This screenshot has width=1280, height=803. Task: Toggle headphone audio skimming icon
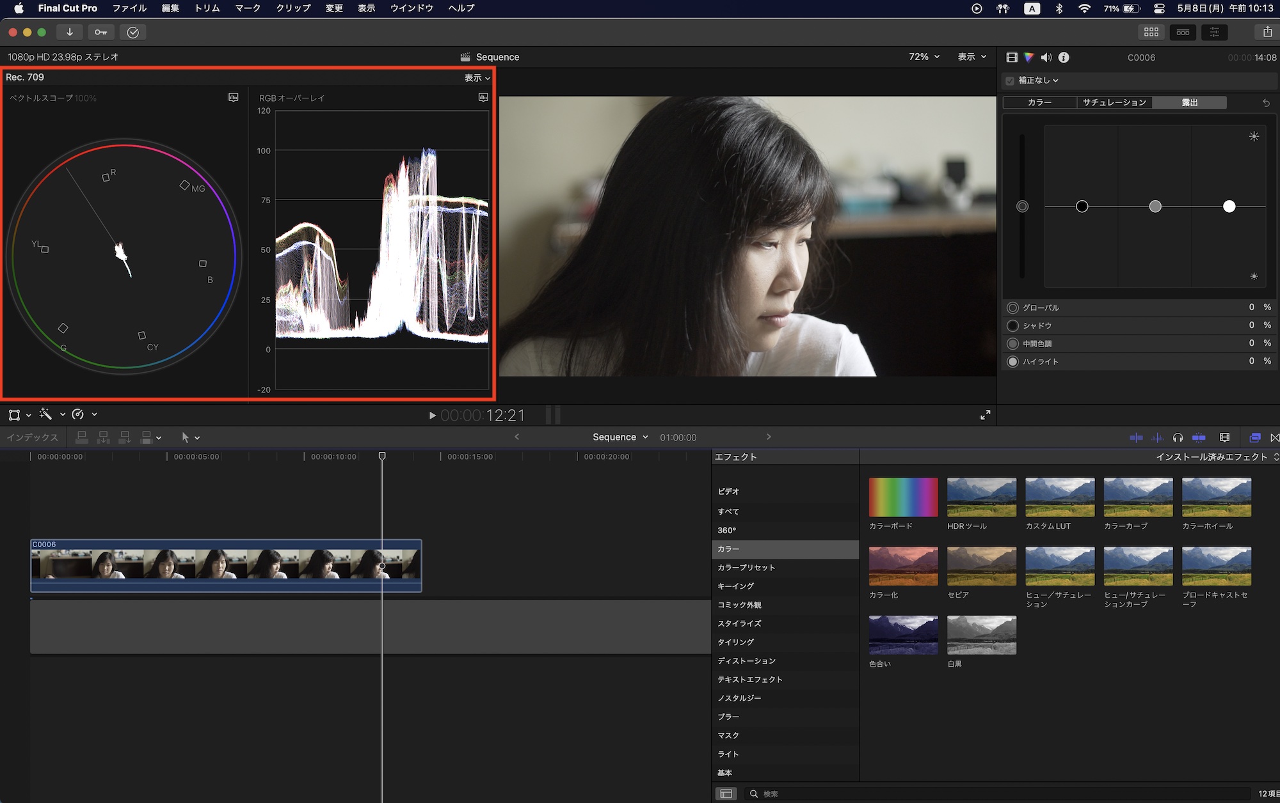[x=1178, y=437]
